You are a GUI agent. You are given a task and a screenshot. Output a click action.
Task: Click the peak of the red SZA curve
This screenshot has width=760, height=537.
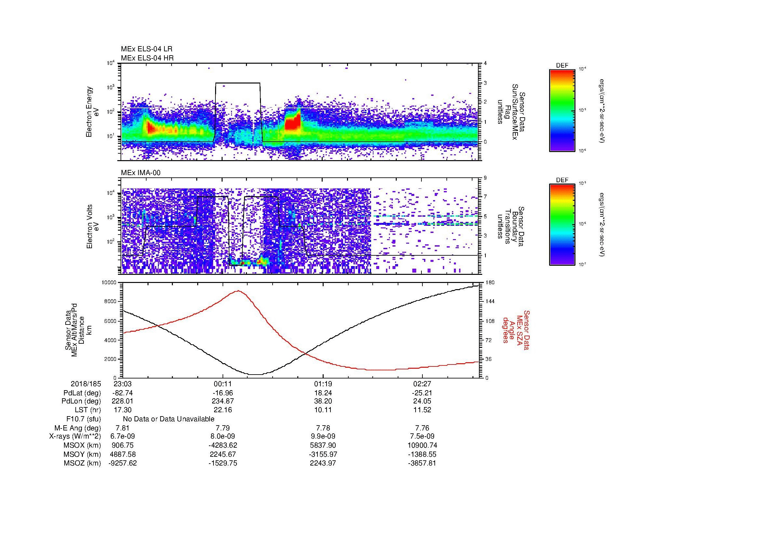pos(238,291)
